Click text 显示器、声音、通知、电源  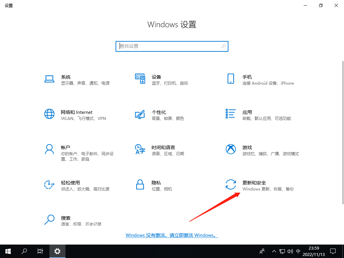[x=85, y=83]
